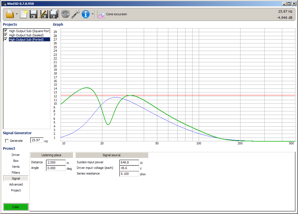The image size is (298, 214).
Task: Create a new project with the blank page icon
Action: coord(24,14)
